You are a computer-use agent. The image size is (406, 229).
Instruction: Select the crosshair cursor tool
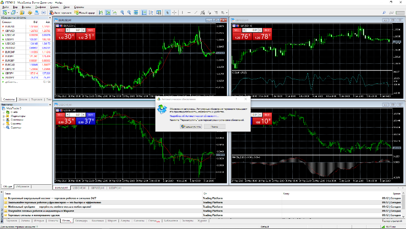click(174, 13)
